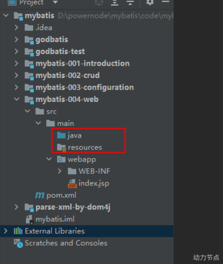Expand the parse-xml-by-dom4j module
The image size is (223, 264).
[16, 207]
